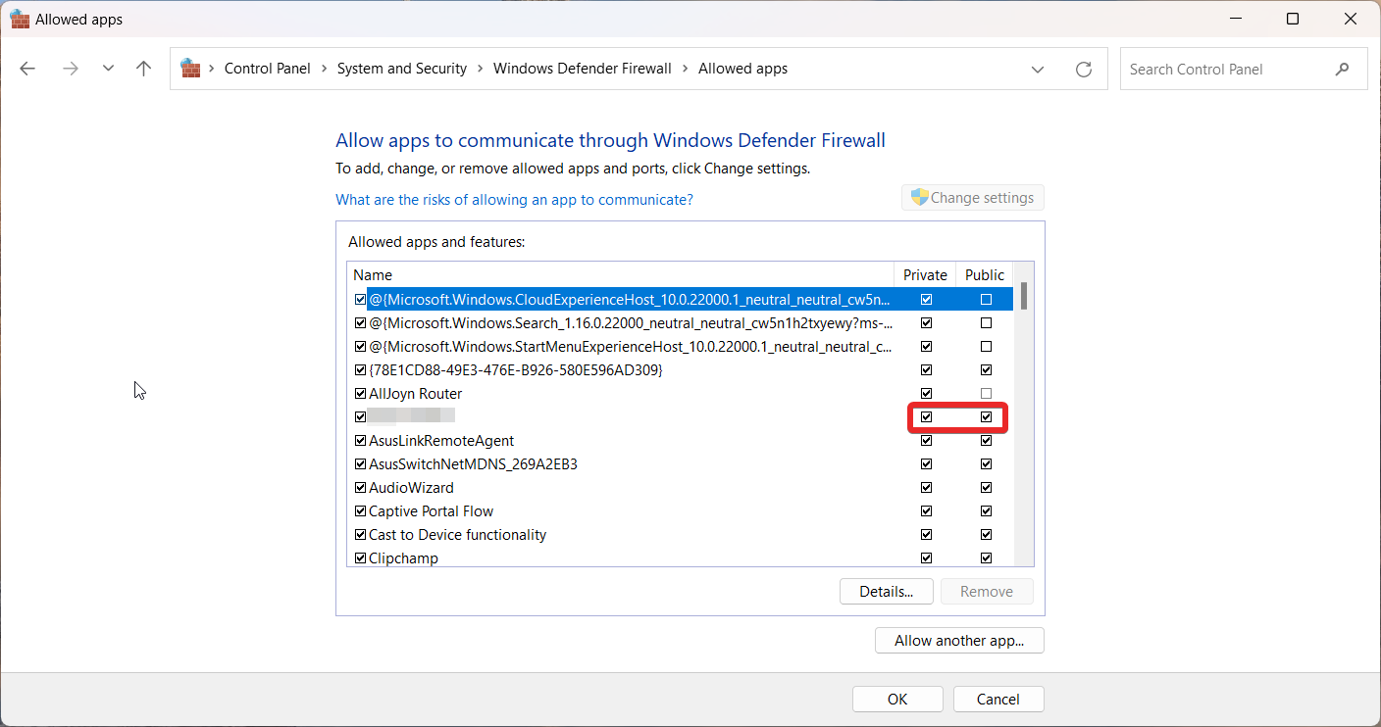
Task: Click the Private column header
Action: [925, 275]
